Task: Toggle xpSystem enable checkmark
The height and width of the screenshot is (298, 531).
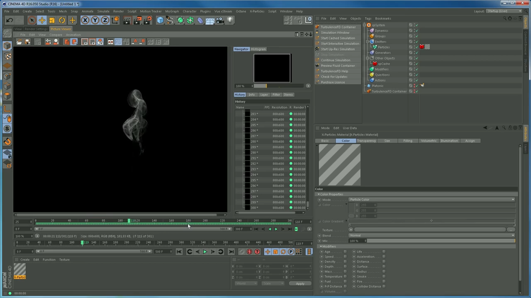Action: tap(416, 25)
